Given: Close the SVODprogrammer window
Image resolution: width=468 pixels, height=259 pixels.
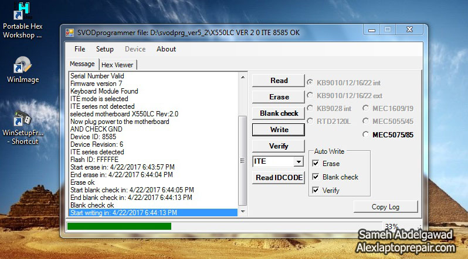Looking at the screenshot, I should 409,29.
